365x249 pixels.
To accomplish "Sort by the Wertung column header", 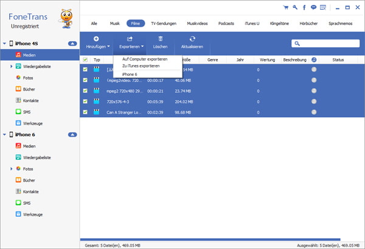I will (x=268, y=60).
